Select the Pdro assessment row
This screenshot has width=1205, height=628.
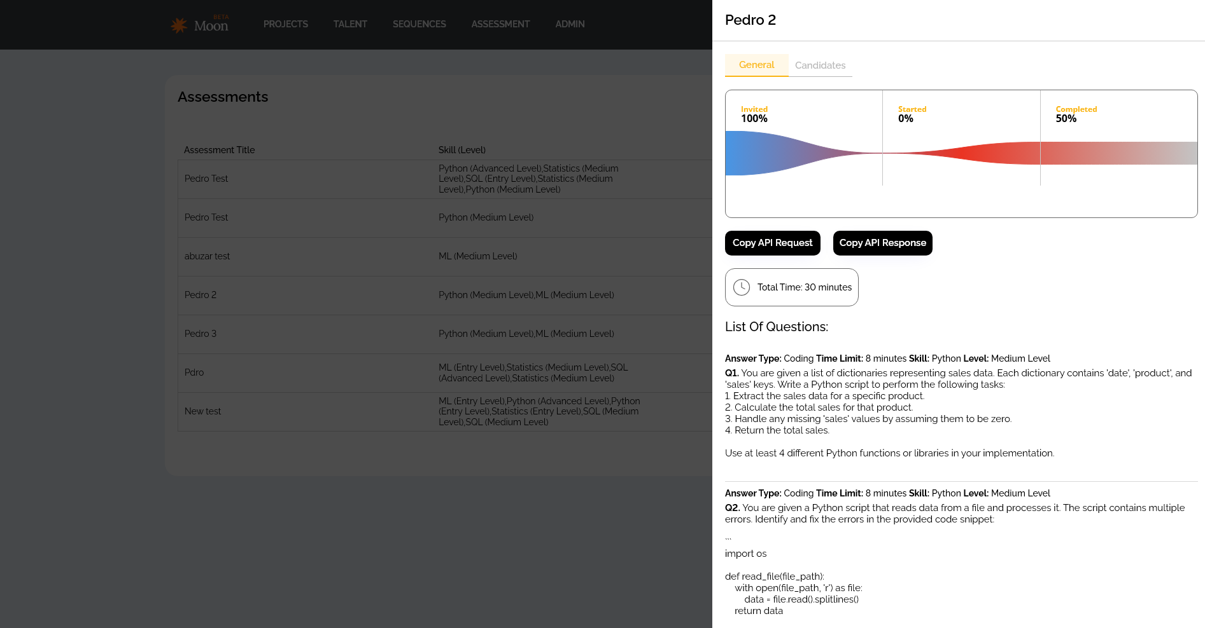tap(445, 372)
